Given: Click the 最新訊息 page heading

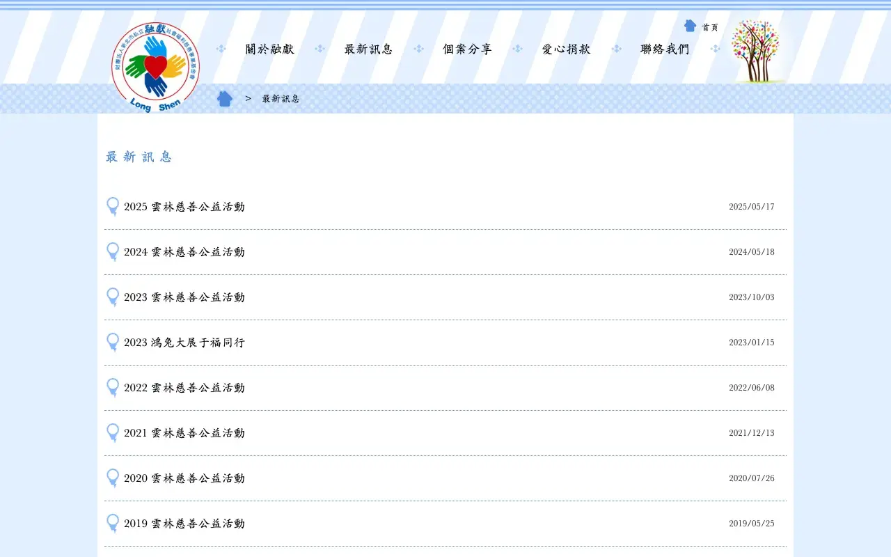Looking at the screenshot, I should tap(139, 157).
